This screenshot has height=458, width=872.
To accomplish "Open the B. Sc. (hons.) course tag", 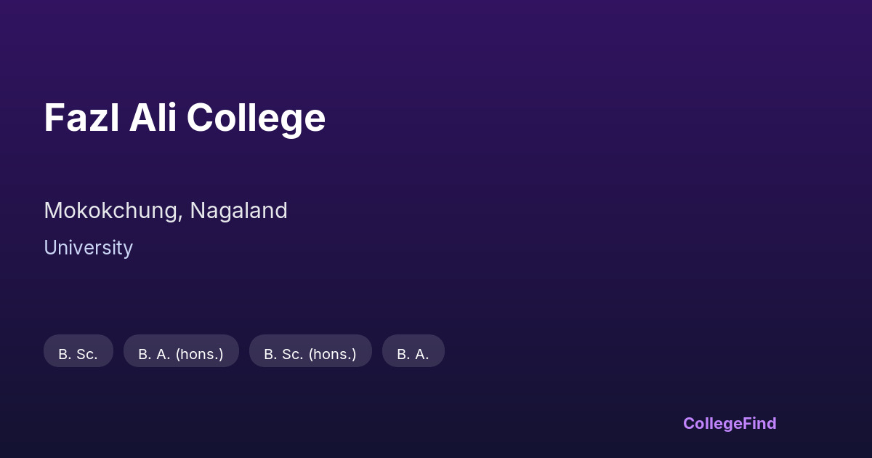I will tap(310, 351).
